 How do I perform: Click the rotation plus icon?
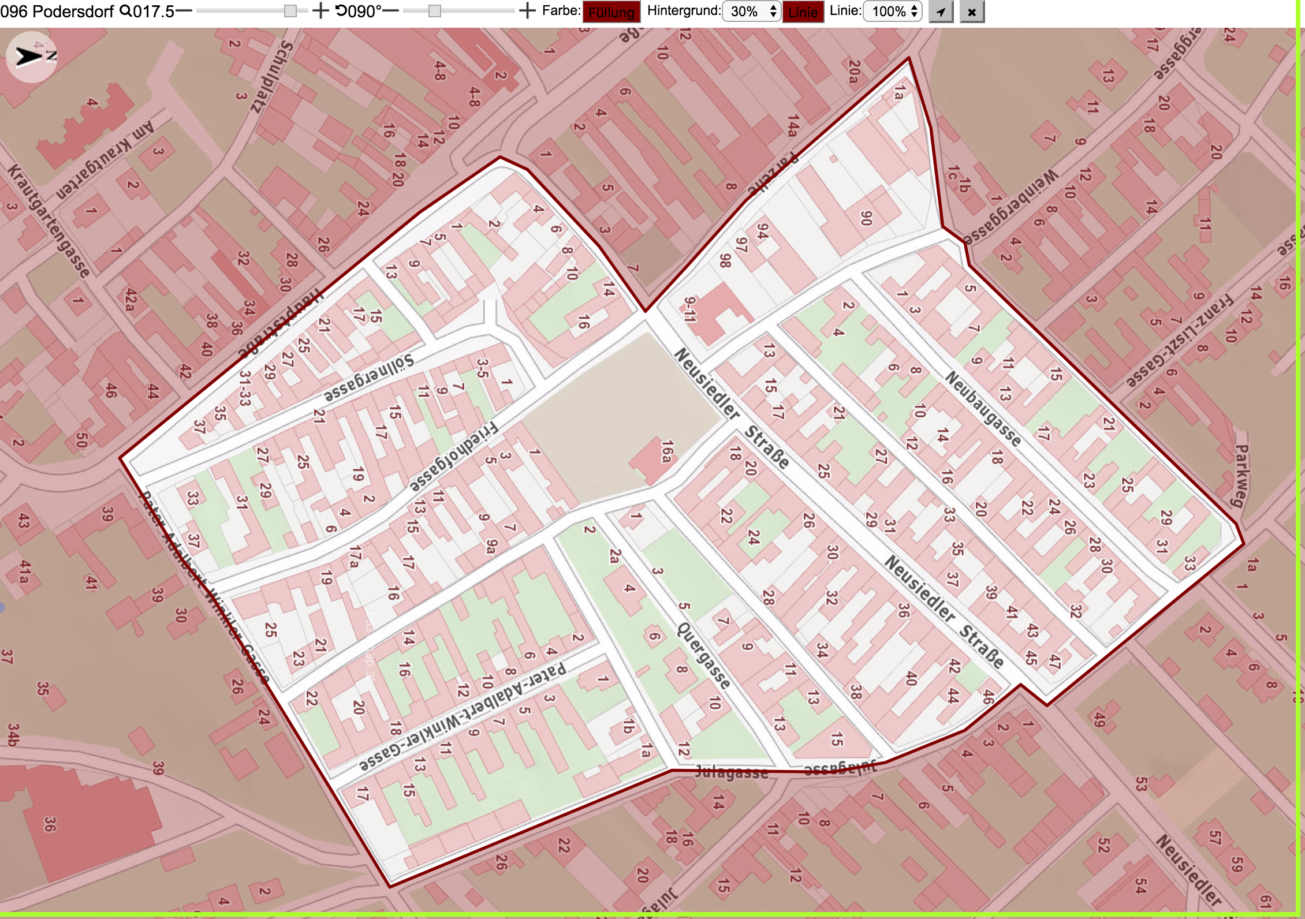click(527, 10)
